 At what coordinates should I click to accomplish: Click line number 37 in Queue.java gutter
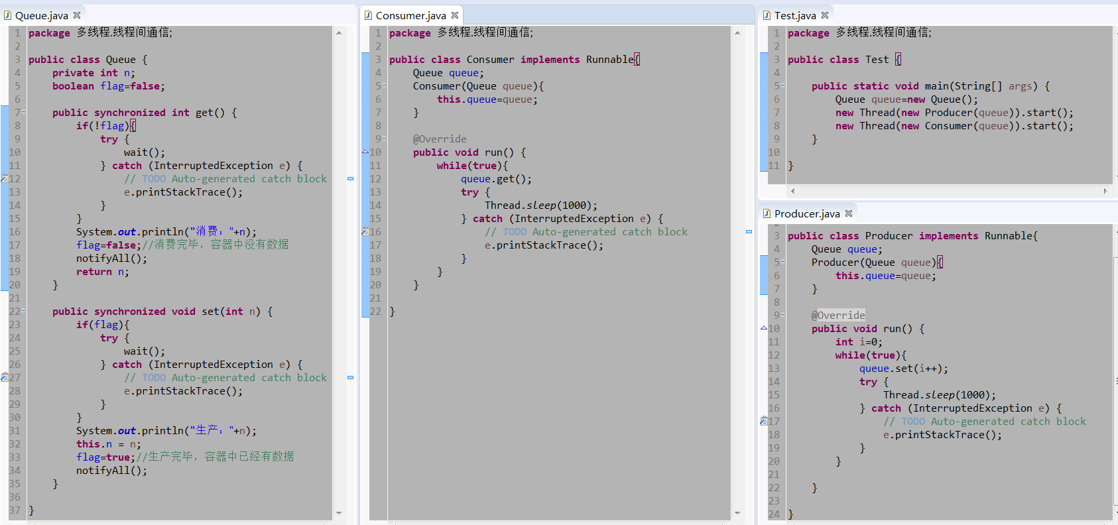tap(15, 510)
